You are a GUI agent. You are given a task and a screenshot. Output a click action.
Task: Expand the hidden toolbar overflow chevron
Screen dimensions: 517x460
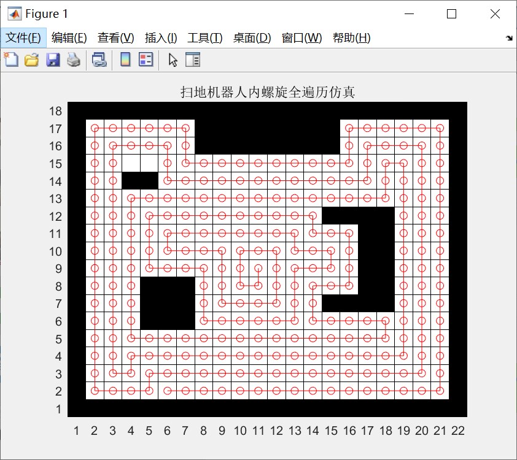509,37
